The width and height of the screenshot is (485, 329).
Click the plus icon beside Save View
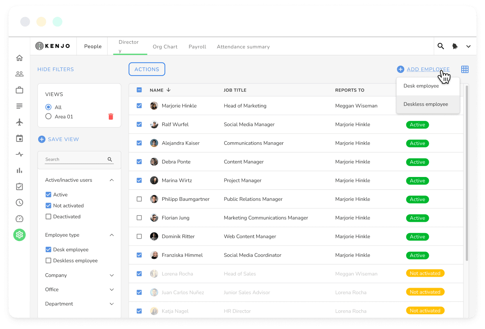(x=42, y=139)
